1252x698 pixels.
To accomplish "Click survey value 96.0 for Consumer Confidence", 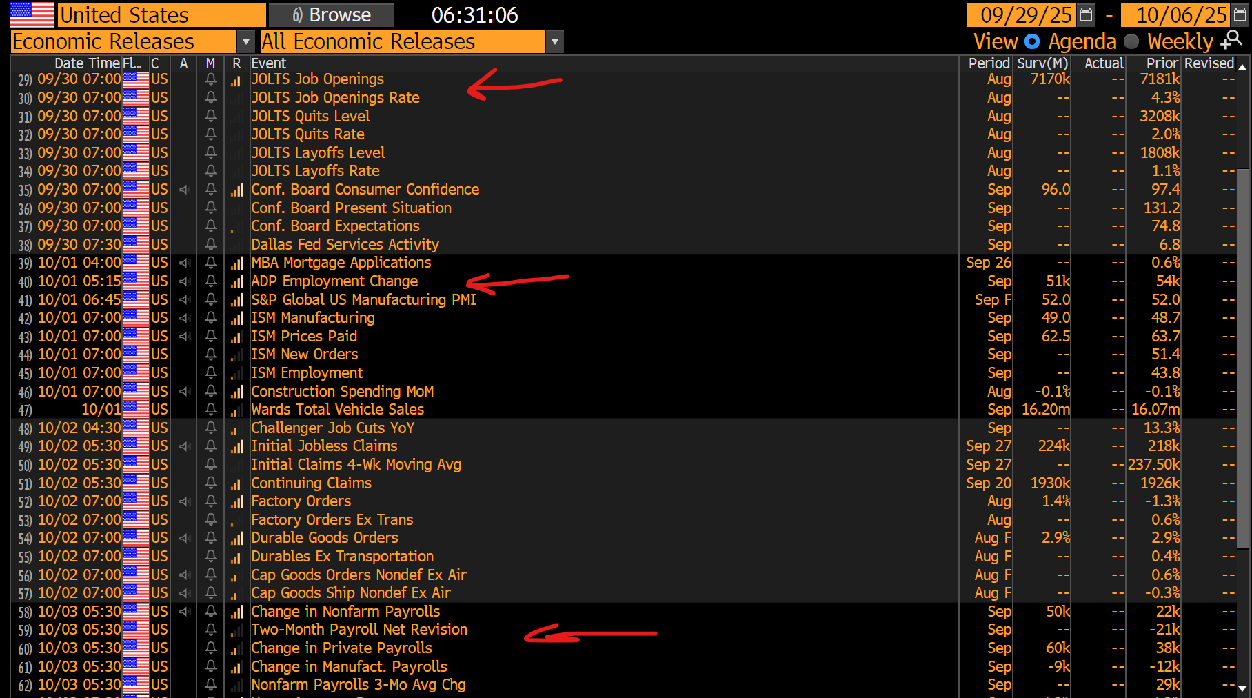I will tap(1056, 190).
